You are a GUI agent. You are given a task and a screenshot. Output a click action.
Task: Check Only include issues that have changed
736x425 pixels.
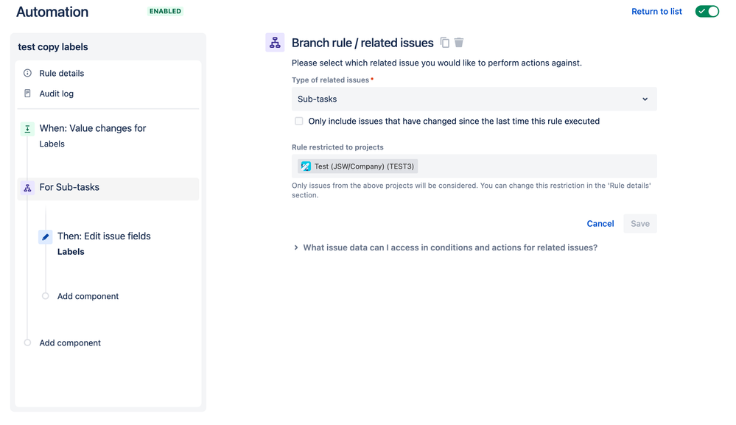(299, 121)
